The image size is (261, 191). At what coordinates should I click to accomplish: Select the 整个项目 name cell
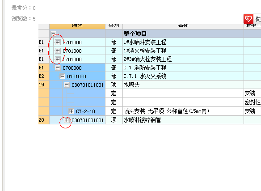coord(183,34)
